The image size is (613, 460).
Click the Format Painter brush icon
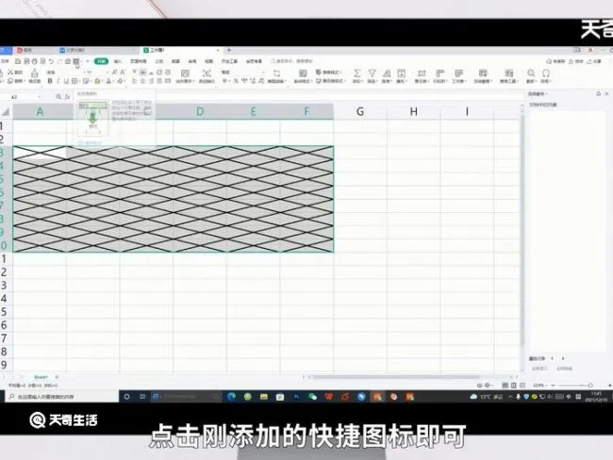coord(34,73)
